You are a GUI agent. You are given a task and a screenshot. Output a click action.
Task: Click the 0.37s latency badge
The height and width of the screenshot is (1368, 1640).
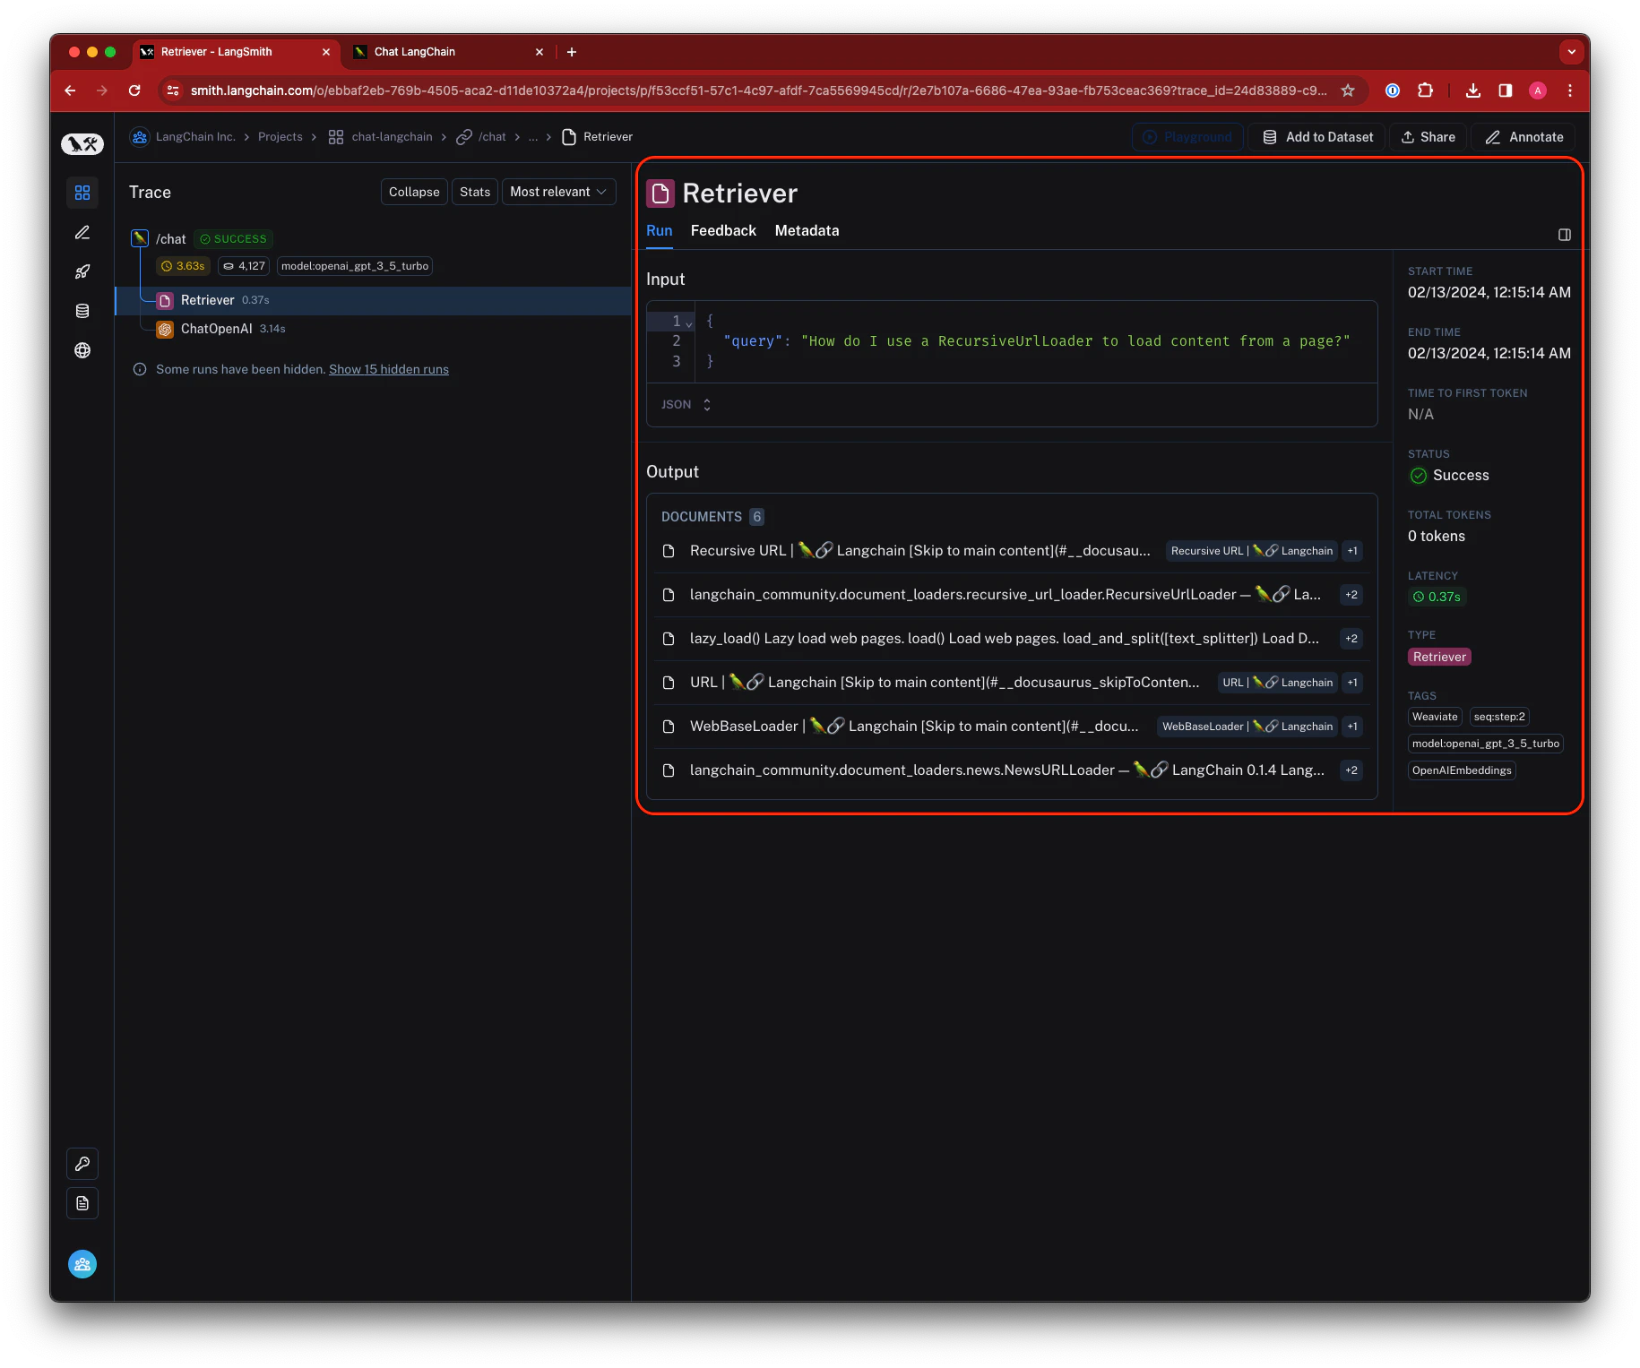[1437, 597]
